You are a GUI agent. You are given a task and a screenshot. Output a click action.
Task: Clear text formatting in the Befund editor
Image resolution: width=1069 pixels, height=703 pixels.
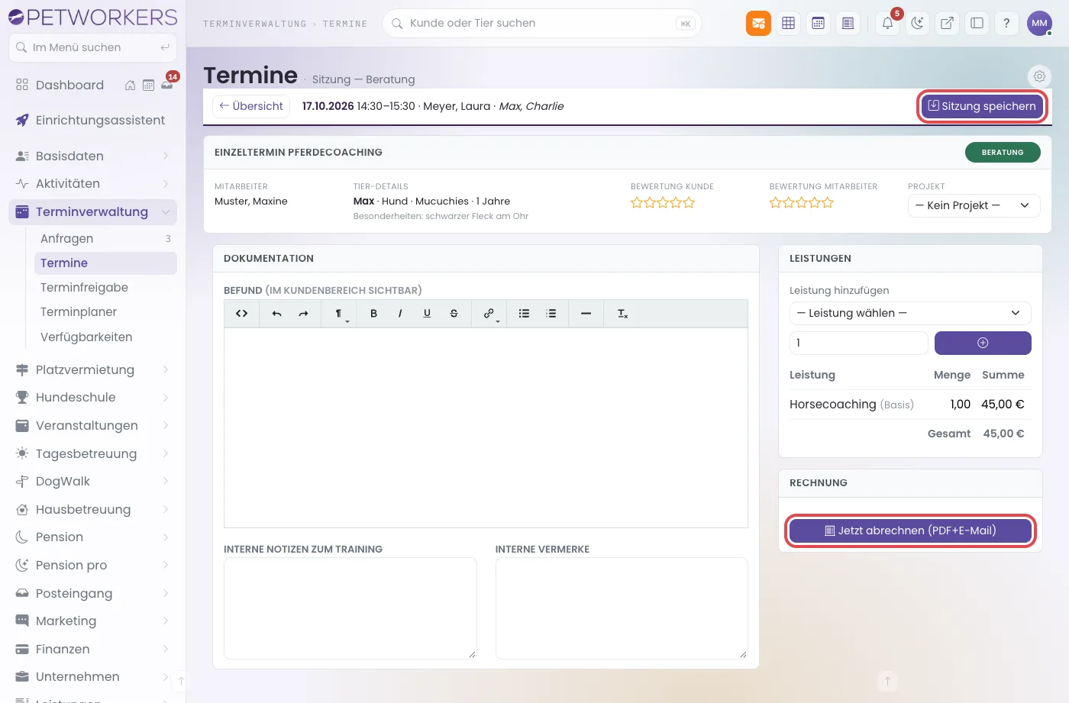click(x=622, y=314)
